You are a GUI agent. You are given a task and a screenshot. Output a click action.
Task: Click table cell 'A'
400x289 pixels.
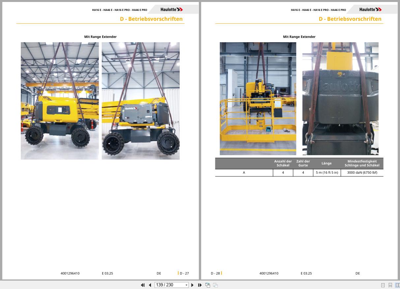244,173
